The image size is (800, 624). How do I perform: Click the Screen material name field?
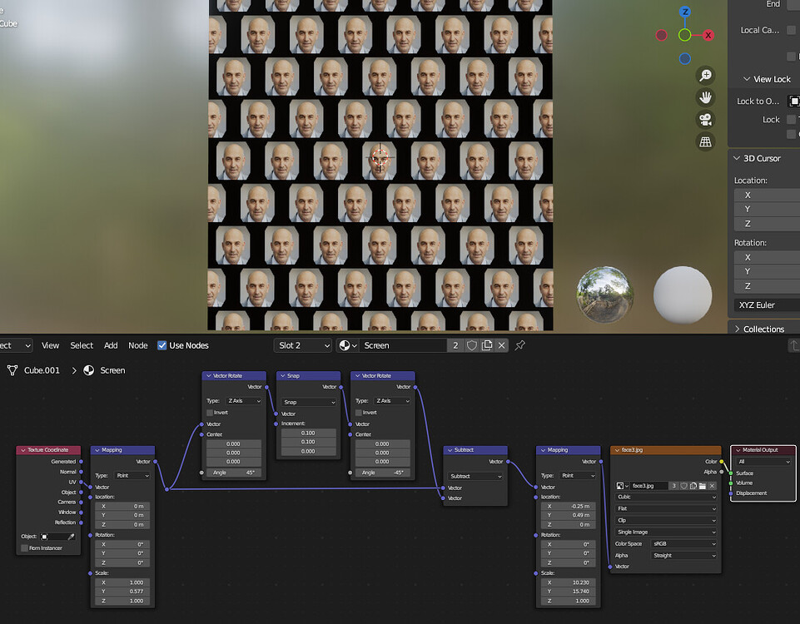[x=403, y=345]
